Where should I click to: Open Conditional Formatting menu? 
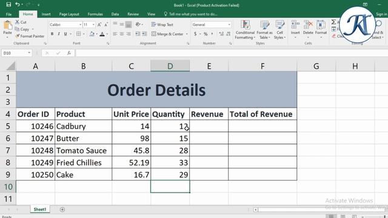pos(245,30)
